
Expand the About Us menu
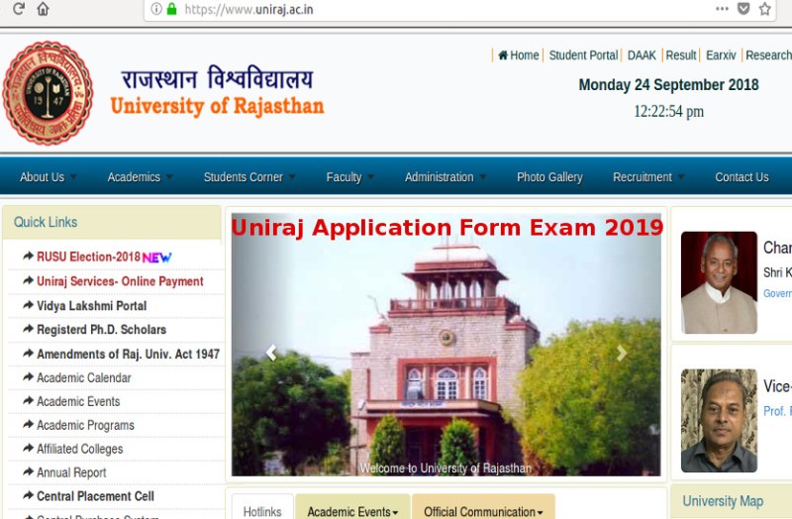click(x=48, y=177)
